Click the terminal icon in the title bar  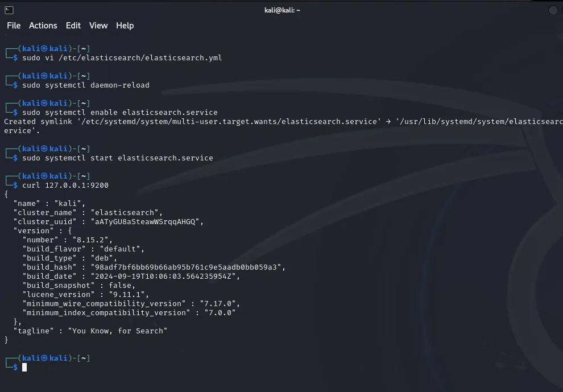pyautogui.click(x=8, y=9)
